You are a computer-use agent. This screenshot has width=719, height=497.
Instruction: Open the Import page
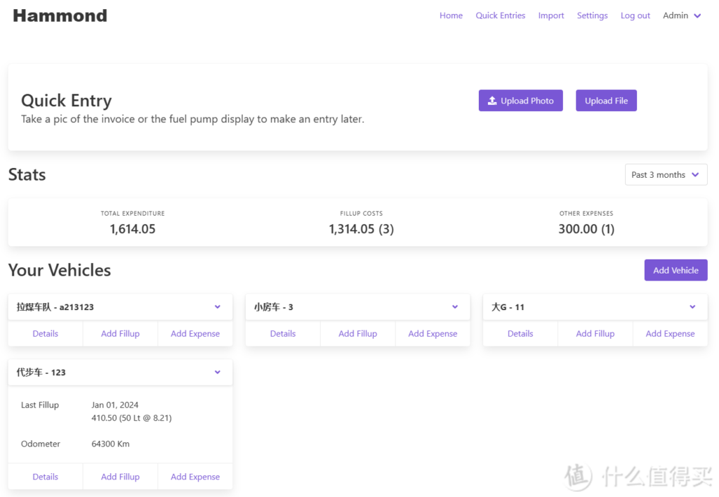tap(551, 15)
